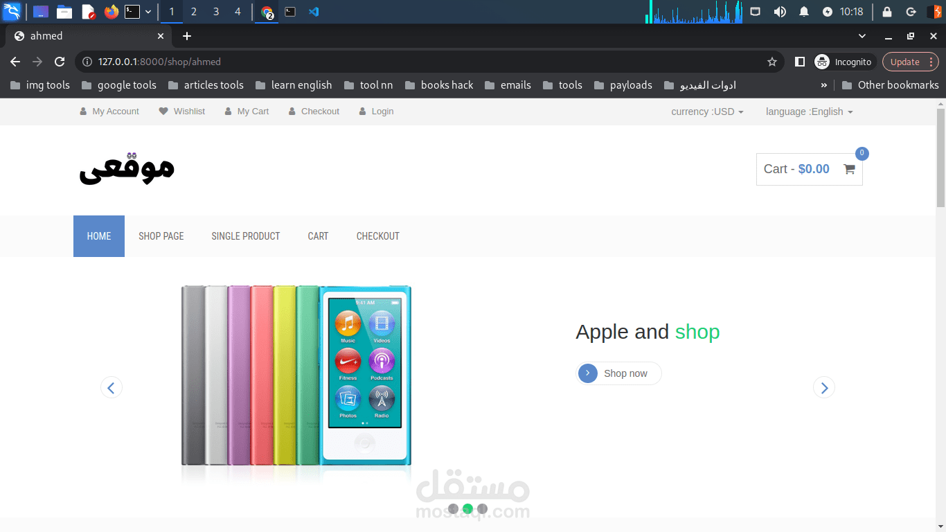946x532 pixels.
Task: Select the HOME navigation tab
Action: click(x=99, y=236)
